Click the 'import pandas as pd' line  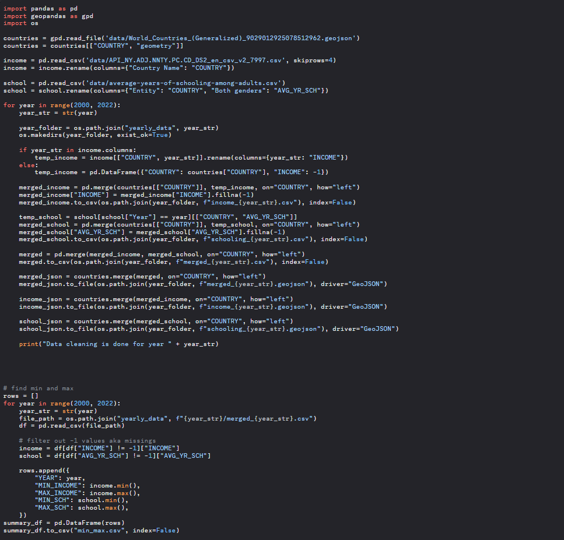click(40, 9)
